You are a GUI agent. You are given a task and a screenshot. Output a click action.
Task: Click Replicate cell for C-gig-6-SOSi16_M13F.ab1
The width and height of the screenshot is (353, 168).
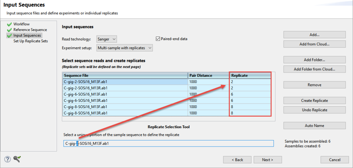point(250,94)
